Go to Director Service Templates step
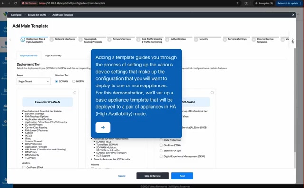304x188 pixels. pyautogui.click(x=266, y=40)
